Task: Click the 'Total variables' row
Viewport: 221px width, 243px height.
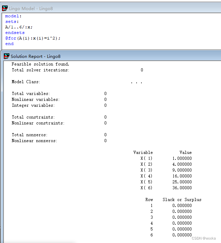Action: tap(59, 94)
